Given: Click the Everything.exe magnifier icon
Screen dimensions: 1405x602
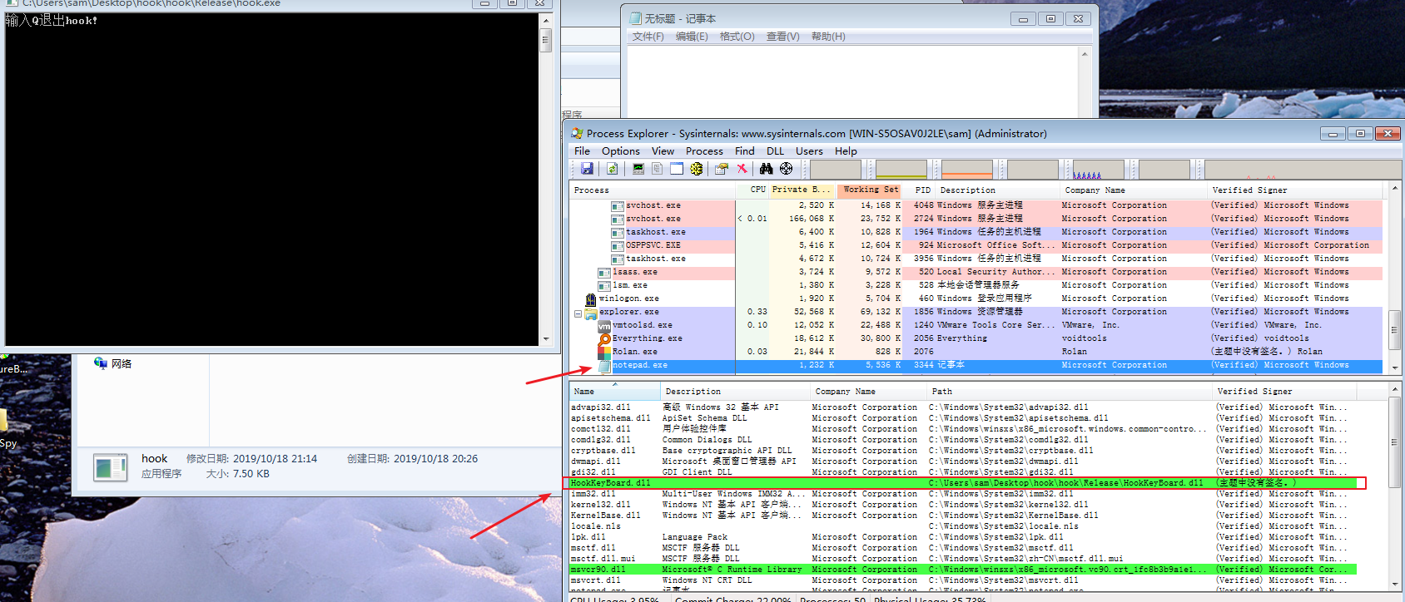Looking at the screenshot, I should pyautogui.click(x=604, y=338).
